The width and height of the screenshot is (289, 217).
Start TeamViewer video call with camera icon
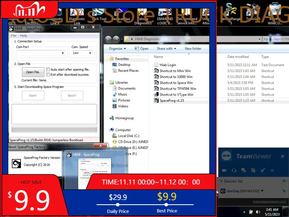coord(224,170)
